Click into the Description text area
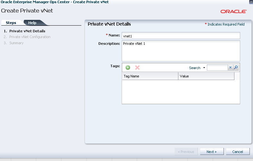The height and width of the screenshot is (161, 253). point(181,51)
